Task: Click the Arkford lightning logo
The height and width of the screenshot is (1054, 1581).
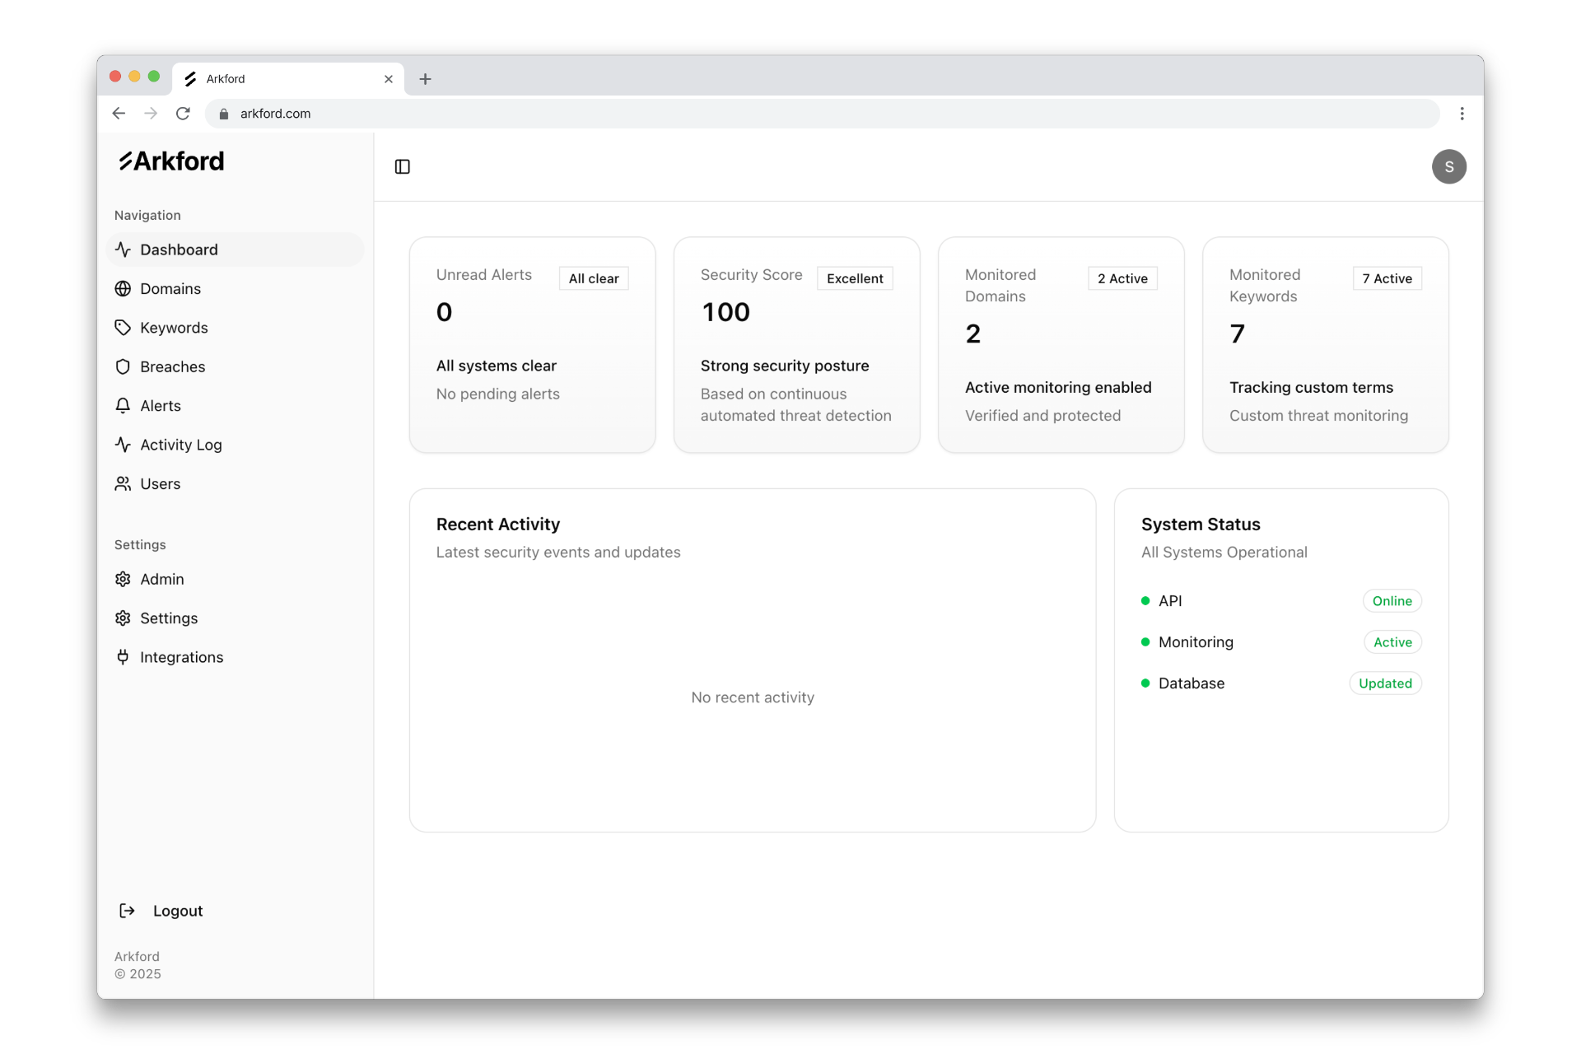Action: [x=126, y=161]
